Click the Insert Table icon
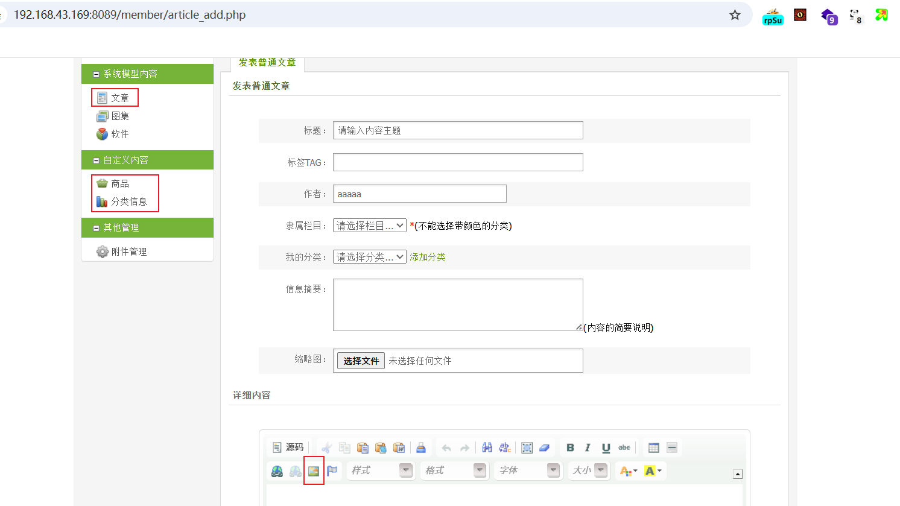900x506 pixels. pos(653,447)
